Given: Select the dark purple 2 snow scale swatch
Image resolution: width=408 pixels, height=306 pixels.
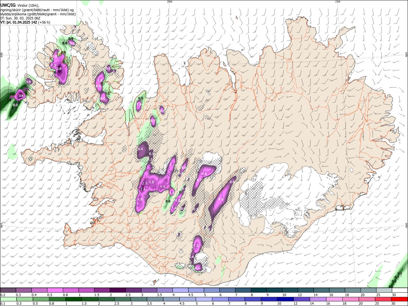Looking at the screenshot, I should point(117,290).
